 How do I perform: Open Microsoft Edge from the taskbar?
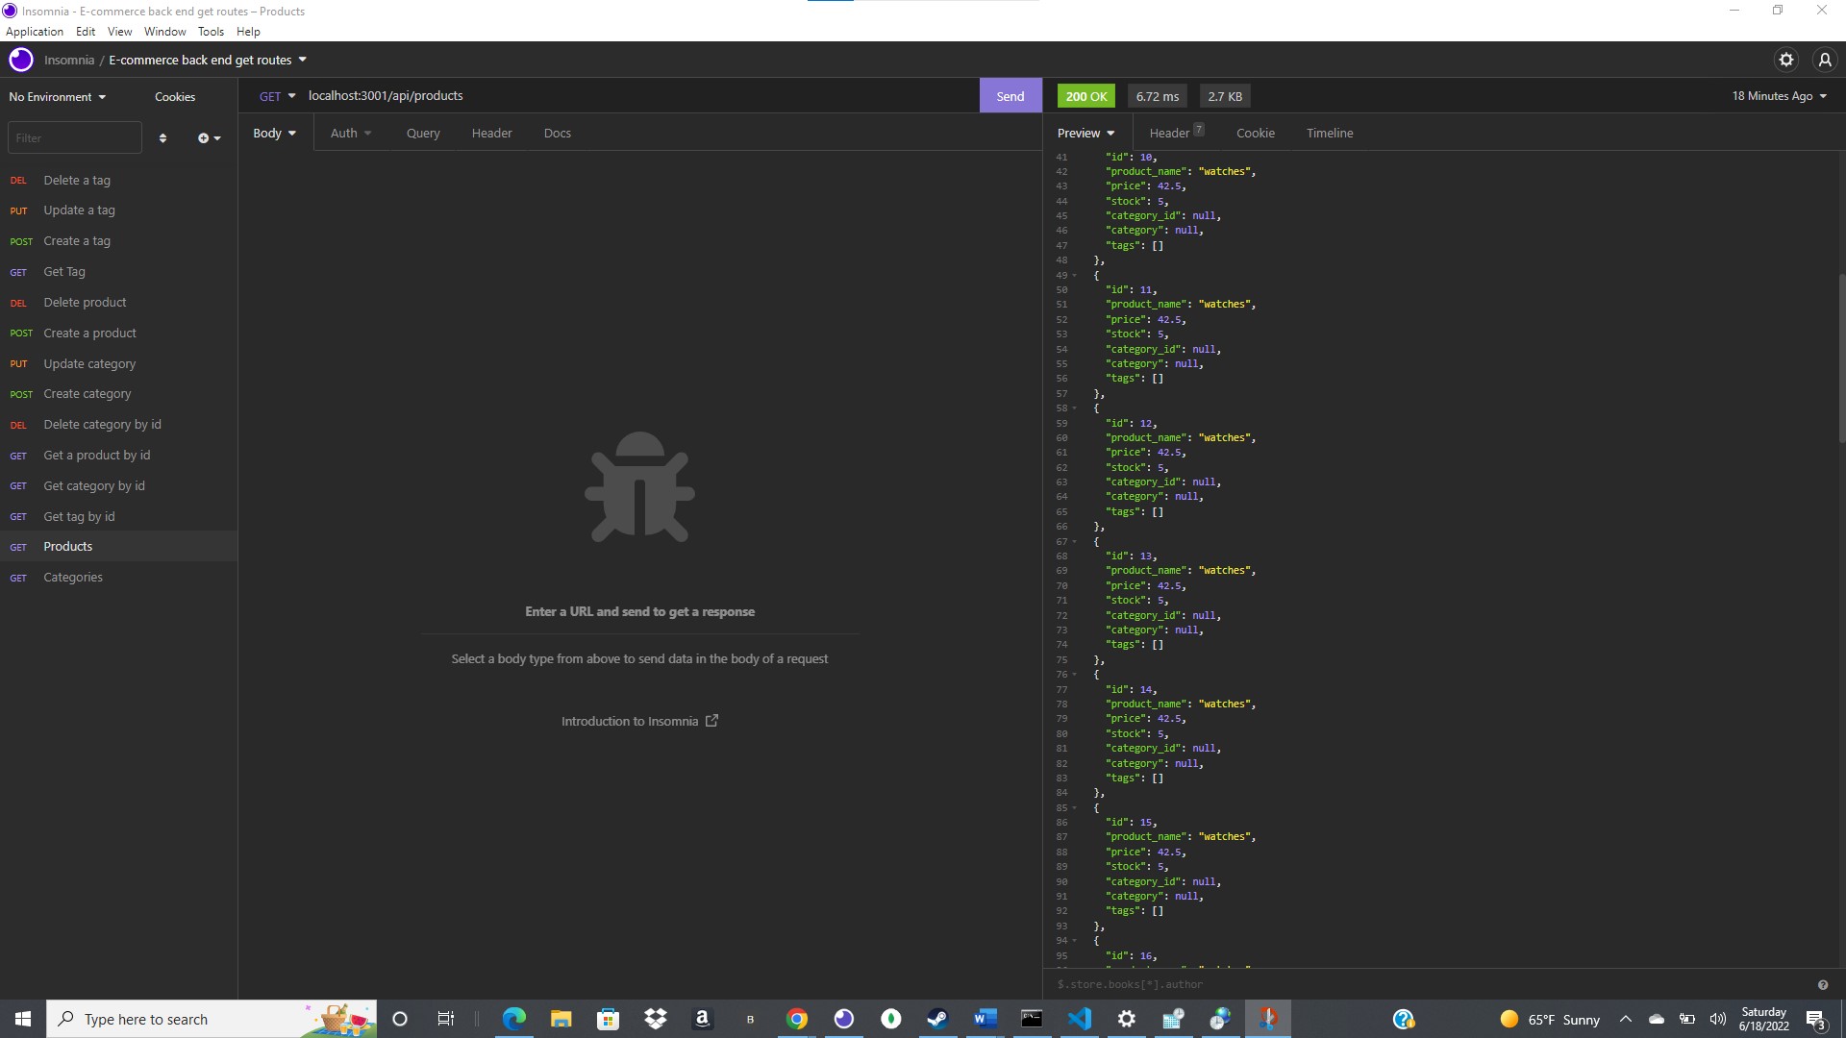click(514, 1019)
